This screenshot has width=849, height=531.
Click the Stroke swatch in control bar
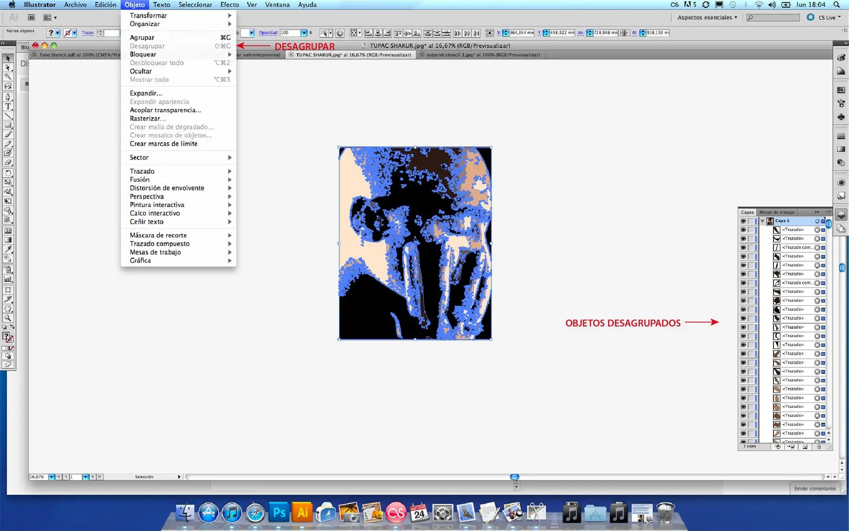[67, 33]
